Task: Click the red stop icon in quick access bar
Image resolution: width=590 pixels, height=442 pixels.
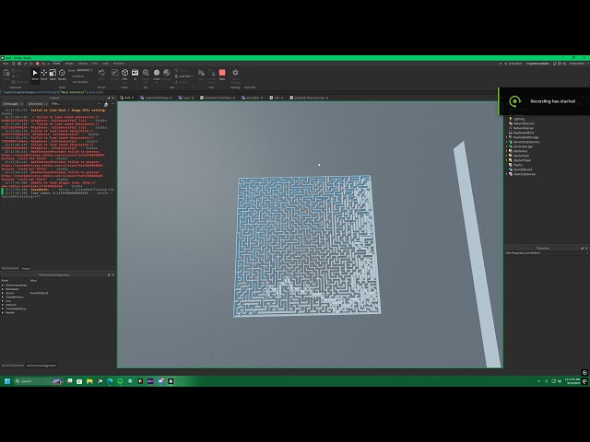Action: pos(37,64)
